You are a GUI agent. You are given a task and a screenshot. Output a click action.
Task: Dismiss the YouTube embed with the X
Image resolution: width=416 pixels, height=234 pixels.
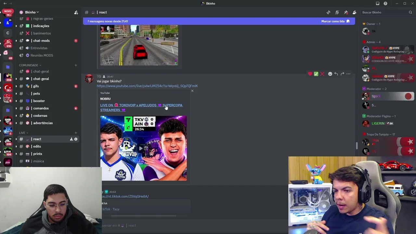tap(192, 91)
